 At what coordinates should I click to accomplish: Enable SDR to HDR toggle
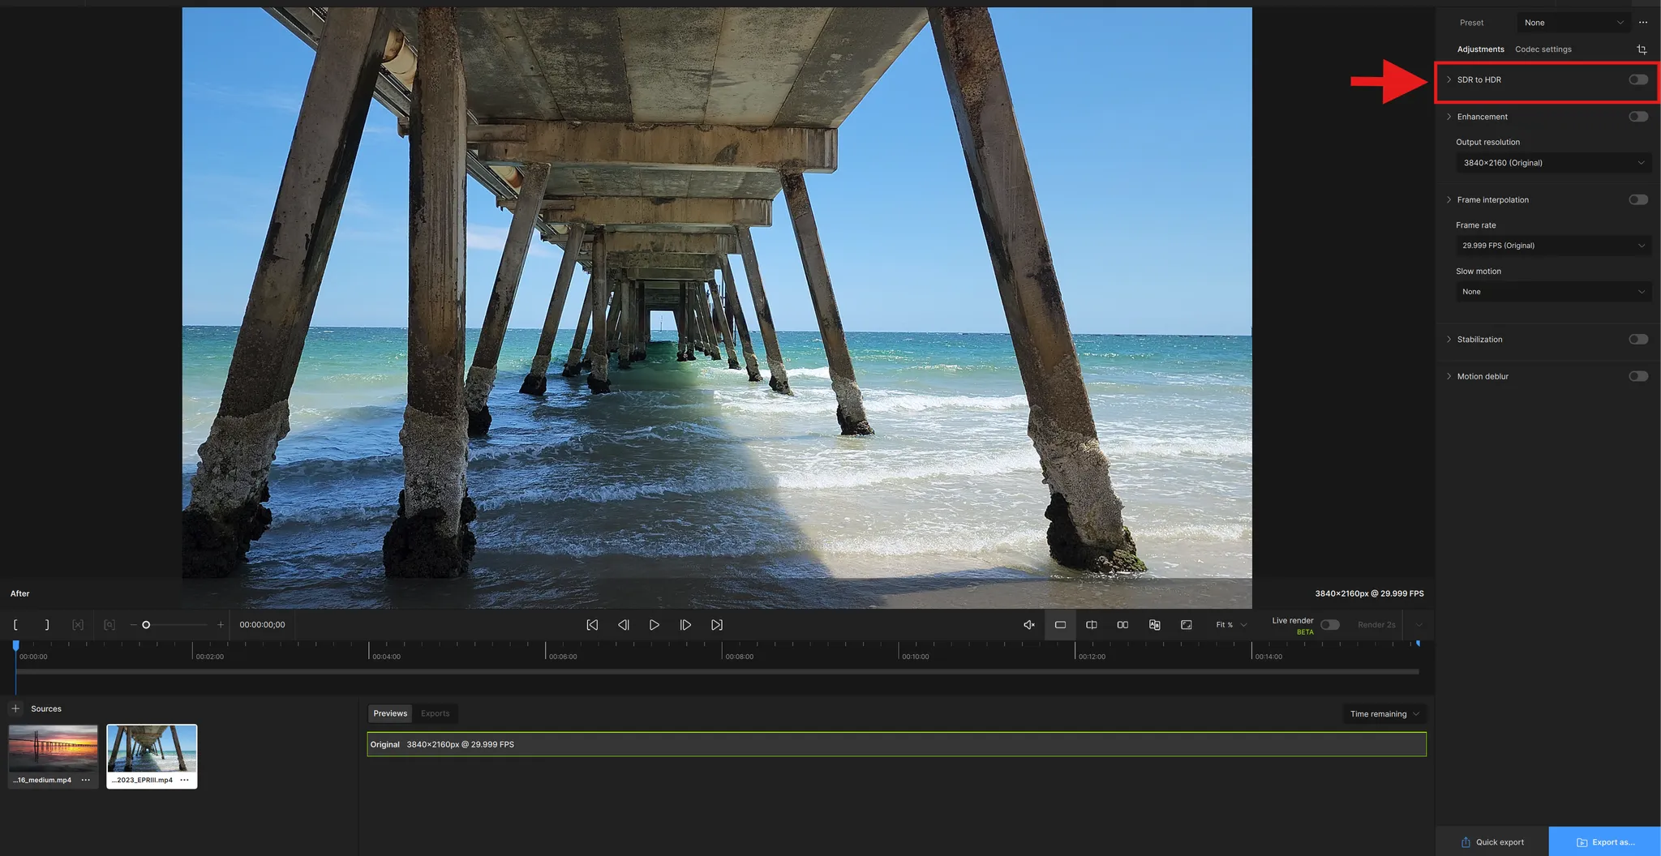1638,79
